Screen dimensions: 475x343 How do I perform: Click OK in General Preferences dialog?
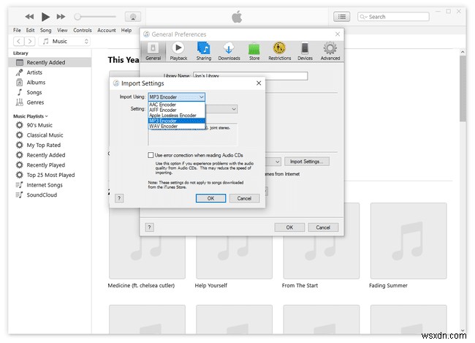289,227
